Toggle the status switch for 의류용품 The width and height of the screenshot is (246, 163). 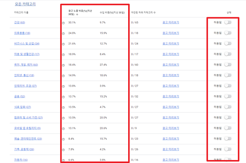(228, 33)
